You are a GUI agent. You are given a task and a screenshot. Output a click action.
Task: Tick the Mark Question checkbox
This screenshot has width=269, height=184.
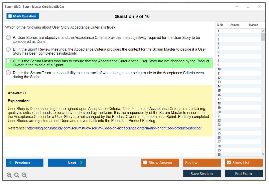pos(10,16)
